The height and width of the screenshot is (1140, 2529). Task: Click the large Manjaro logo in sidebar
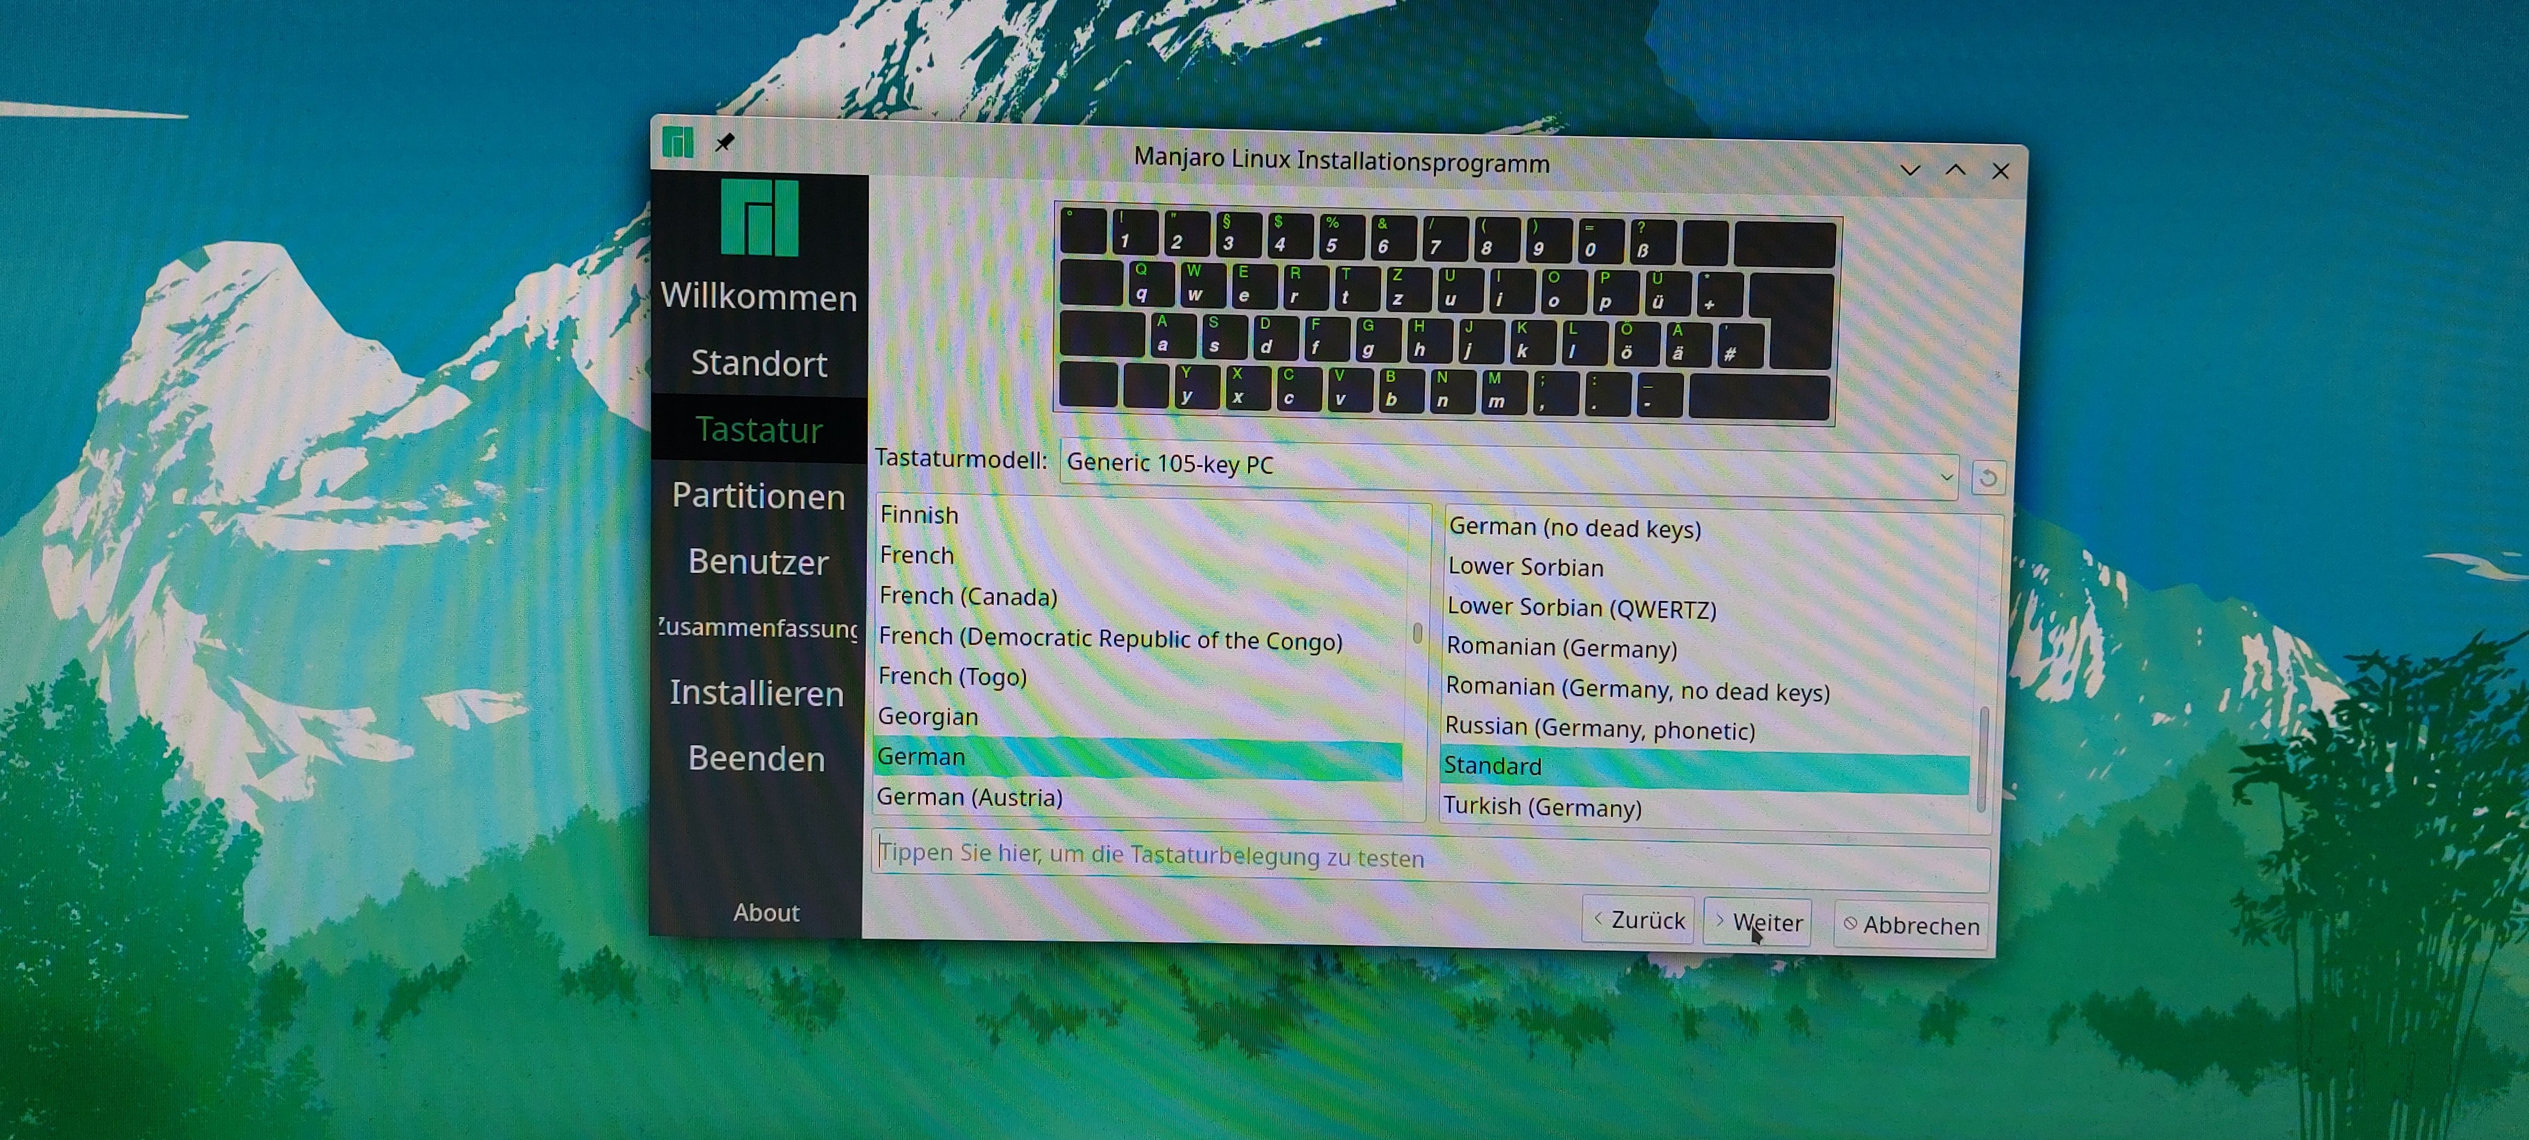tap(760, 217)
